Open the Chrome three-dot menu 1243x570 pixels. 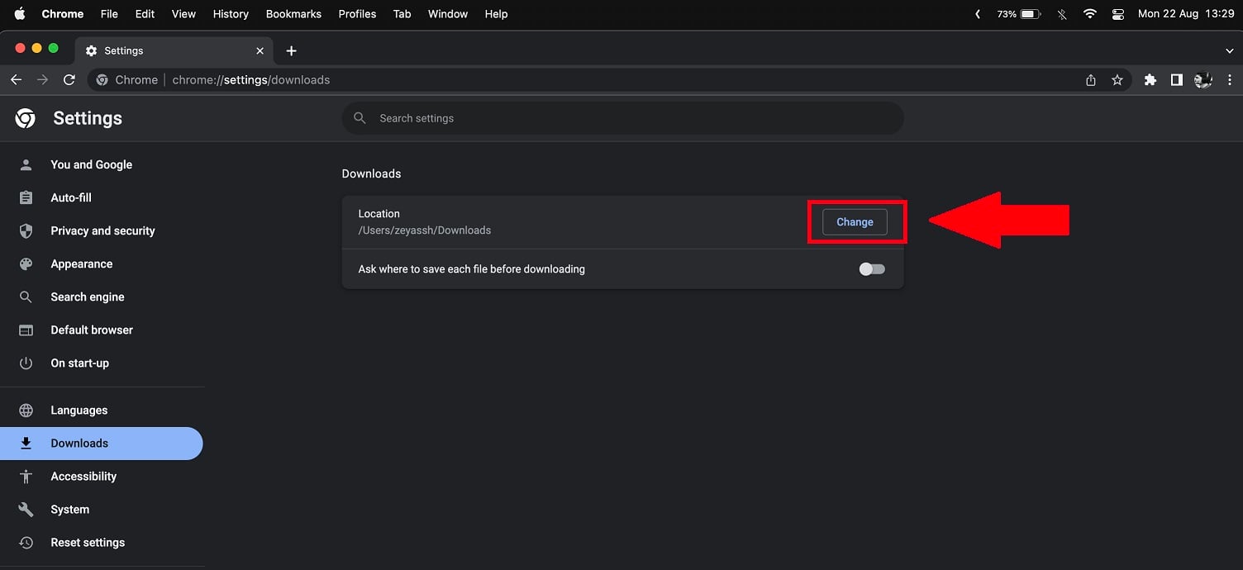(1230, 80)
